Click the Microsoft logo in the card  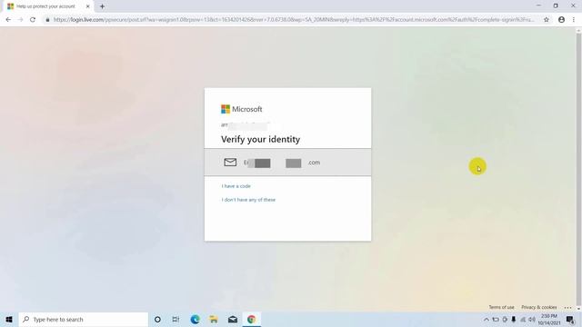tap(242, 109)
